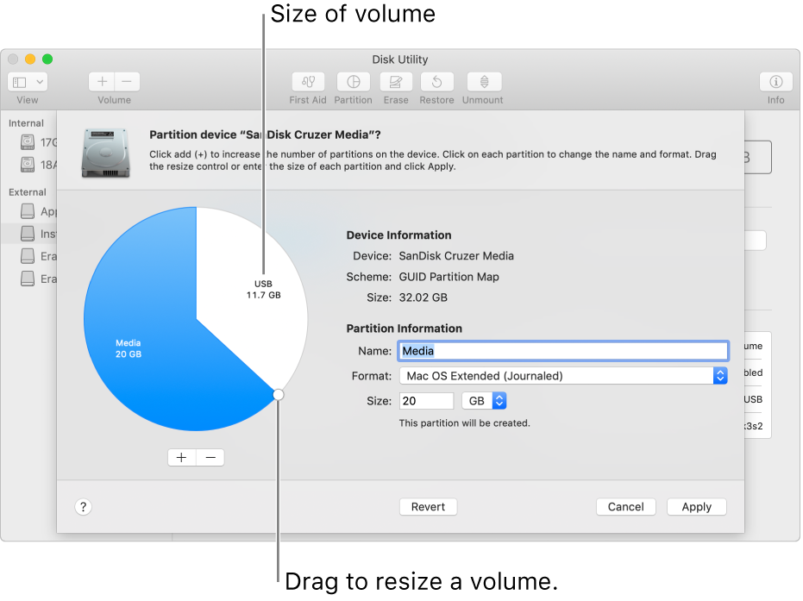Click the Device Information heading
The height and width of the screenshot is (601, 803).
[x=399, y=235]
